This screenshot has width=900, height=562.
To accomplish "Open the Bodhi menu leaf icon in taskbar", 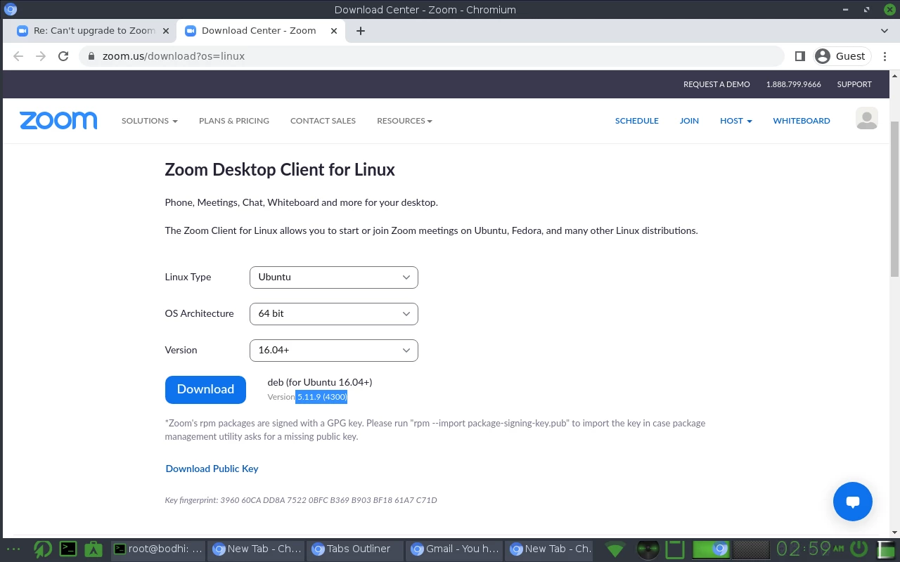I will pyautogui.click(x=43, y=549).
